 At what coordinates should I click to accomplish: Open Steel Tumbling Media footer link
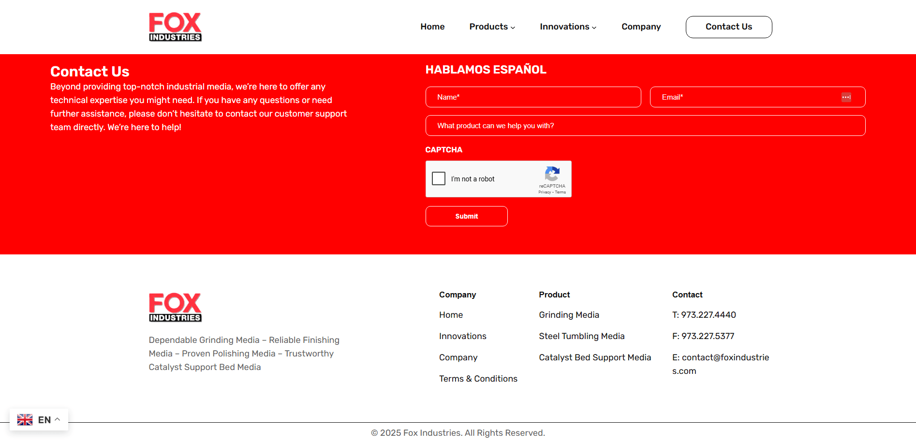tap(581, 336)
